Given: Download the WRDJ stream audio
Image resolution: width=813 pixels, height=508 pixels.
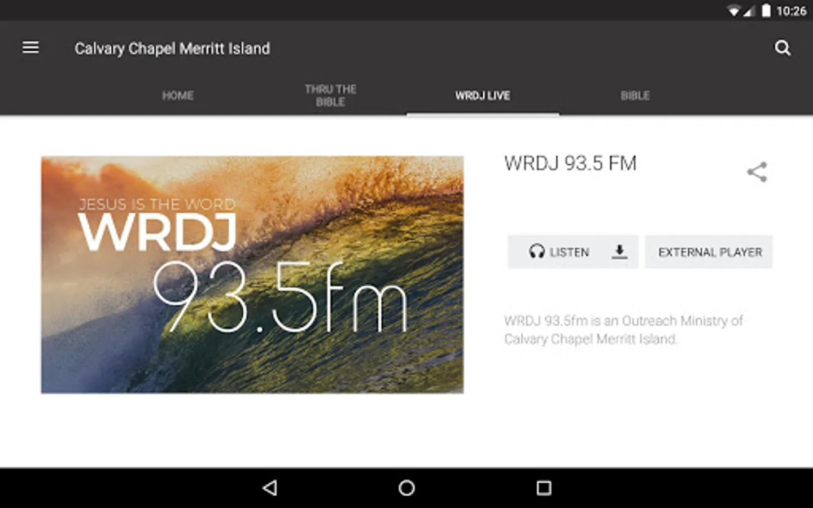Looking at the screenshot, I should 619,252.
